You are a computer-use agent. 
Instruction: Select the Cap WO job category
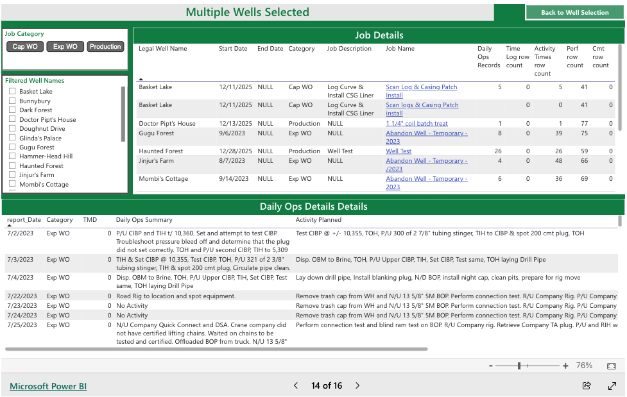(25, 47)
